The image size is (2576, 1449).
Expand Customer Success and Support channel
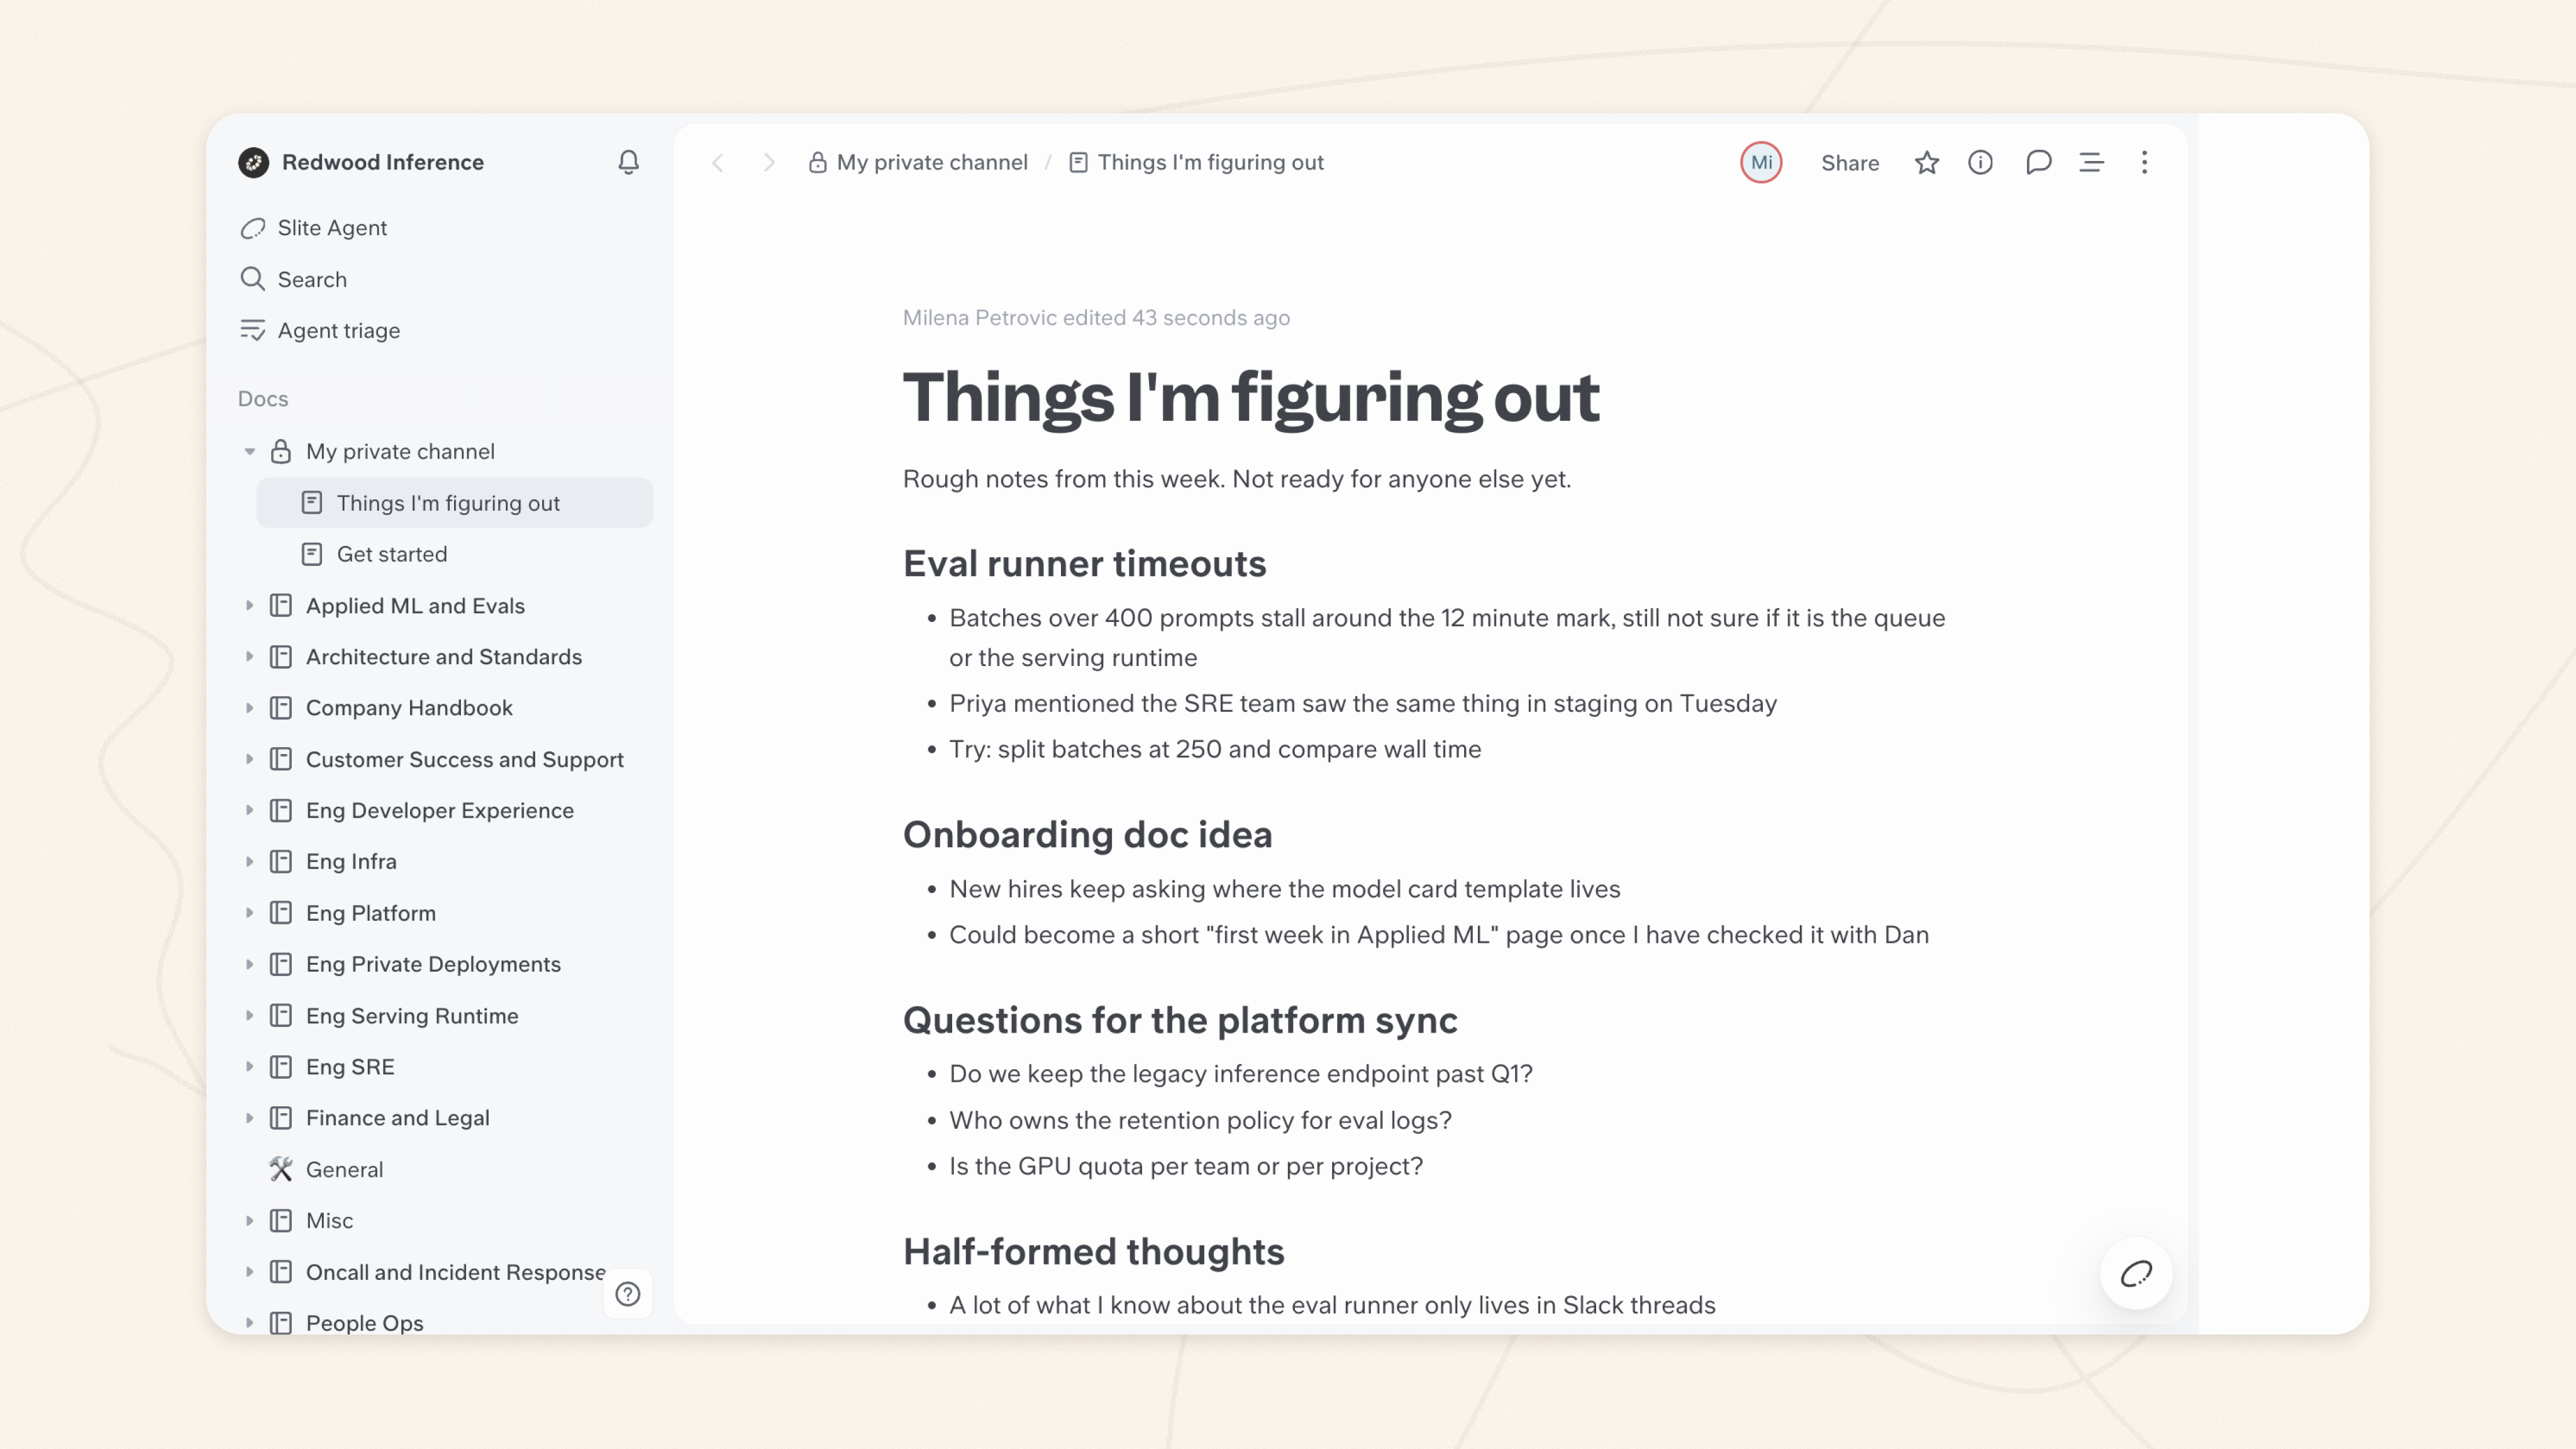coord(249,759)
